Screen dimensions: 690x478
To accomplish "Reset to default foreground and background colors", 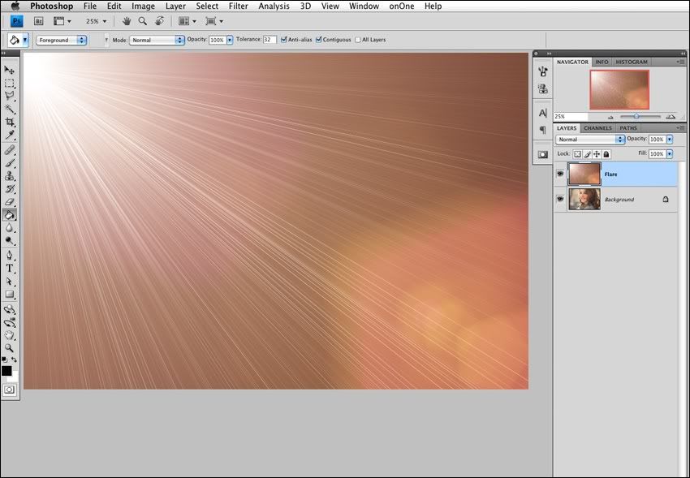I will [4, 360].
